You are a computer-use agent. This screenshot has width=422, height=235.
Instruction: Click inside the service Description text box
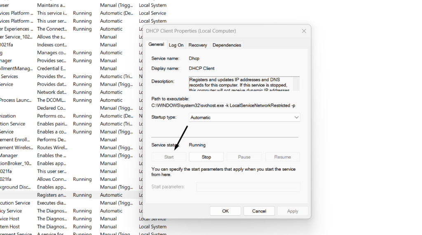pyautogui.click(x=243, y=84)
